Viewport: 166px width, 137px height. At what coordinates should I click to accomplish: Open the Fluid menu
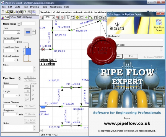pos(25,7)
